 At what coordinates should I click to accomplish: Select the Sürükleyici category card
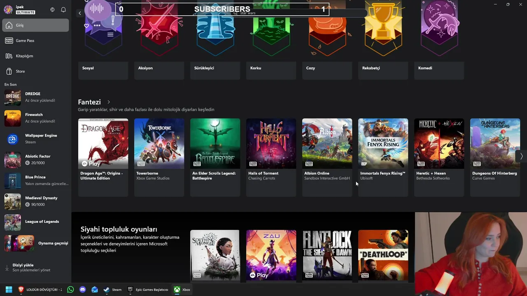coord(215,39)
